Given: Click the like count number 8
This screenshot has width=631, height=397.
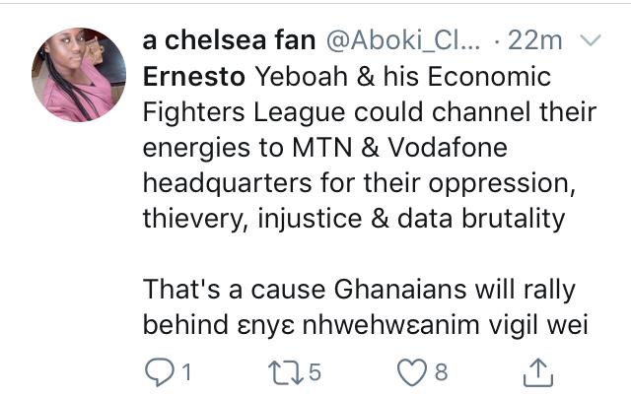Looking at the screenshot, I should tap(442, 371).
